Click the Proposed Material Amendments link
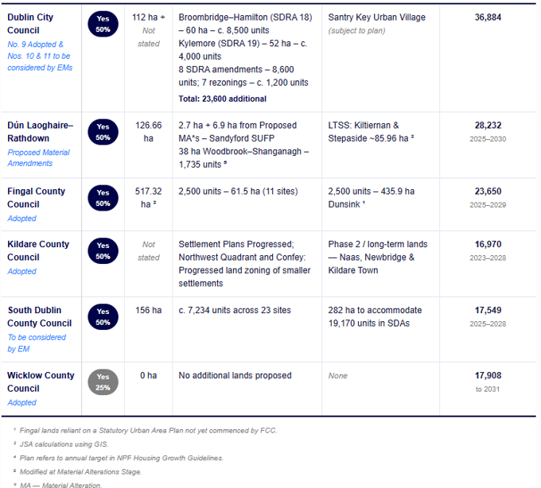Screen dimensions: 541x488 point(39,158)
